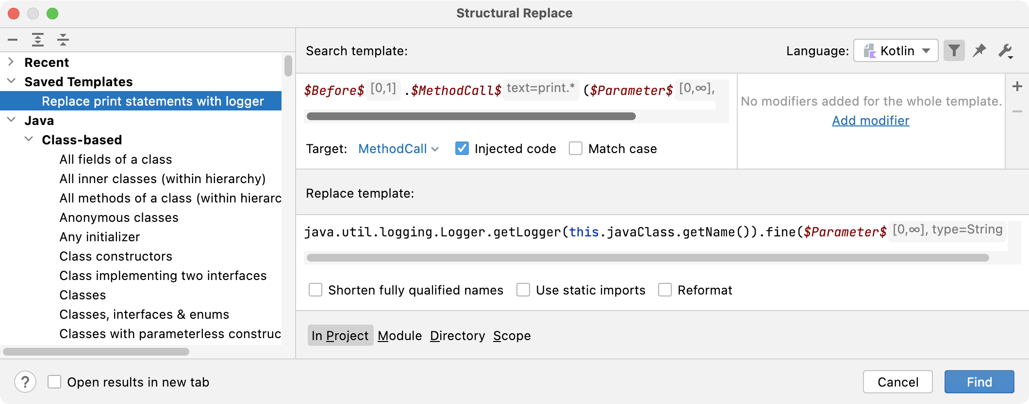1029x404 pixels.
Task: Switch to the Module scope tab
Action: (x=399, y=336)
